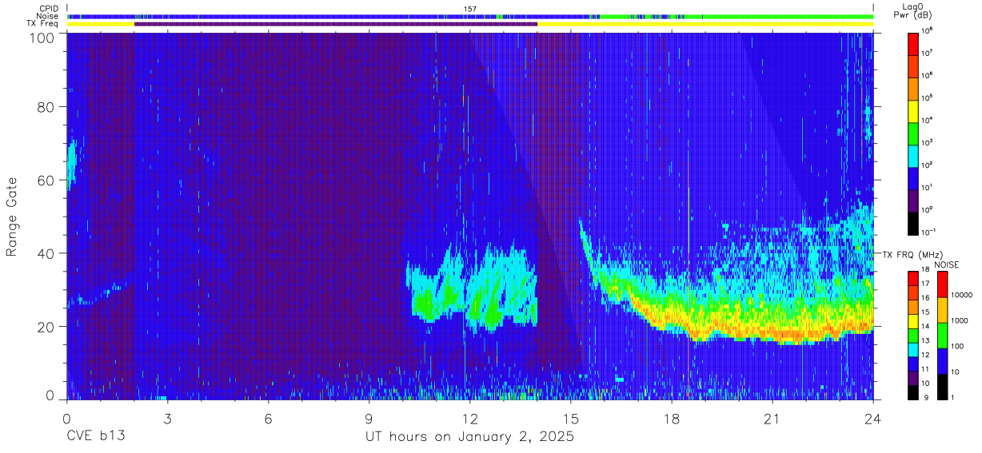This screenshot has width=982, height=453.
Task: Click the 'Lag0 Pwr (dB)' colorbar title
Action: click(913, 11)
